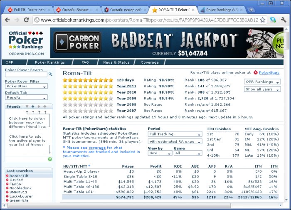Close the ROMA-TILT Poker tab
291x210 pixels.
point(193,10)
